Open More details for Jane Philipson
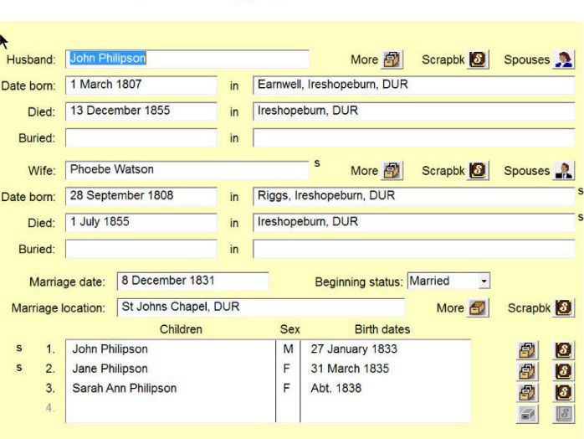Viewport: 584px width, 439px height. pyautogui.click(x=527, y=371)
